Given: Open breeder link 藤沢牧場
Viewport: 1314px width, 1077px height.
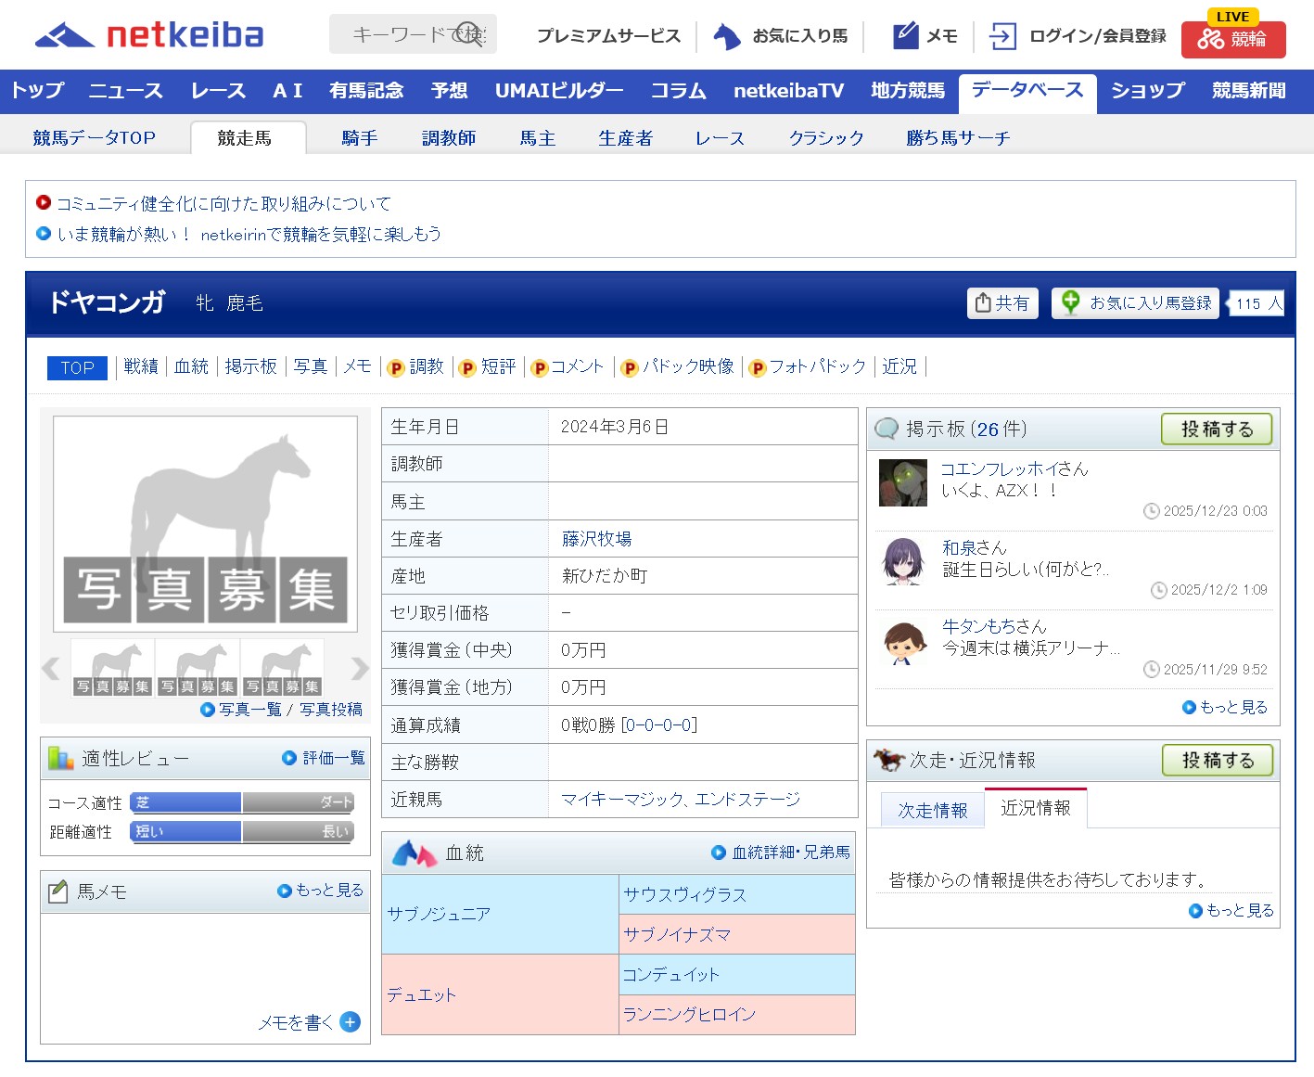Looking at the screenshot, I should pyautogui.click(x=596, y=539).
